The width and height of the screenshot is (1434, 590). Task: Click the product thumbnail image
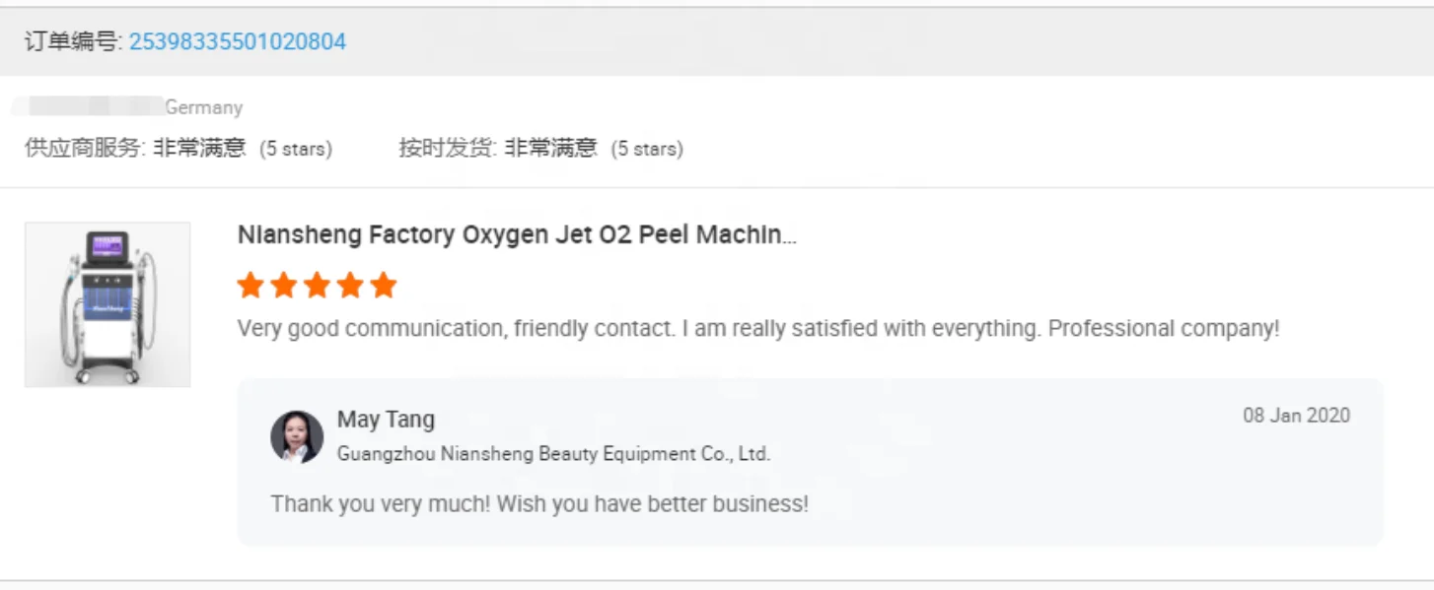click(108, 304)
